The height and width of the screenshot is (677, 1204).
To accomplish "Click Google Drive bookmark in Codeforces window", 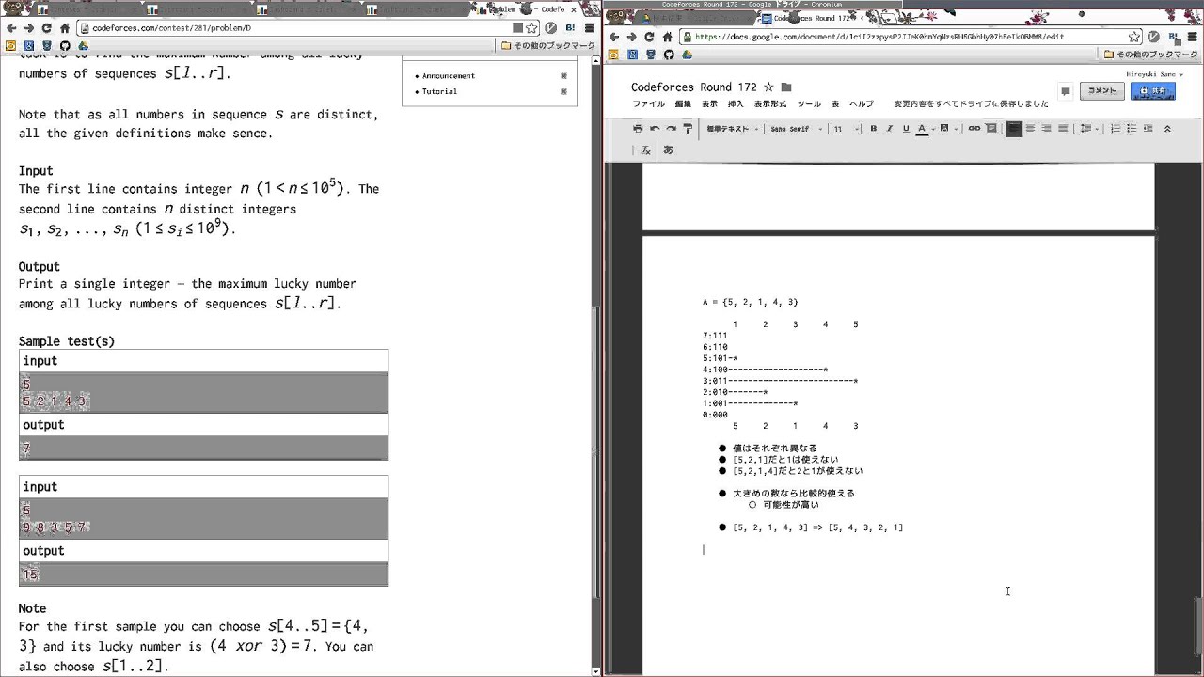I will 83,45.
